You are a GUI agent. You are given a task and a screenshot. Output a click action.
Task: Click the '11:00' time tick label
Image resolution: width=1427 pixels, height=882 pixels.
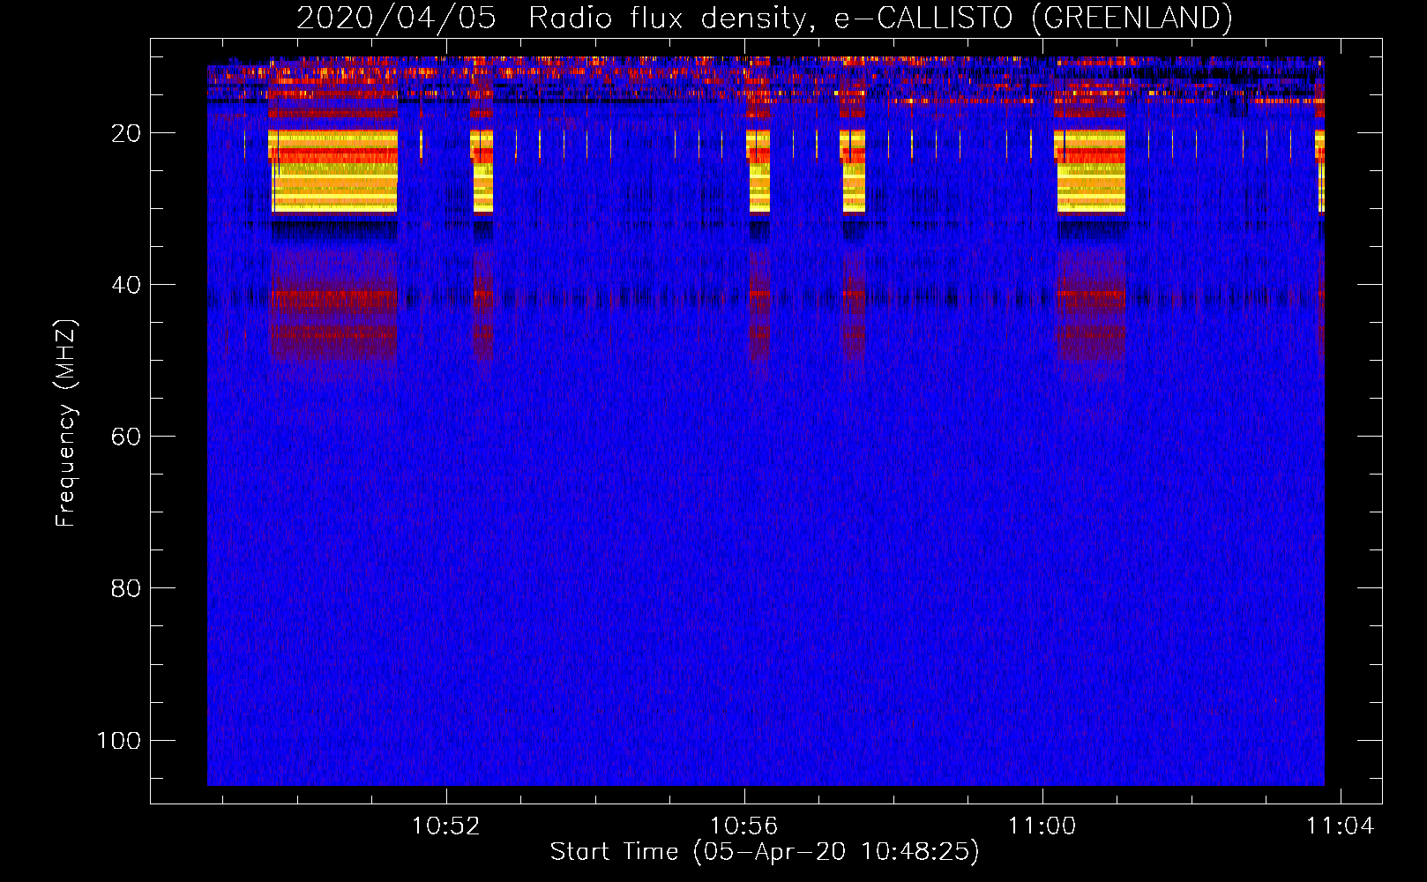(1042, 826)
